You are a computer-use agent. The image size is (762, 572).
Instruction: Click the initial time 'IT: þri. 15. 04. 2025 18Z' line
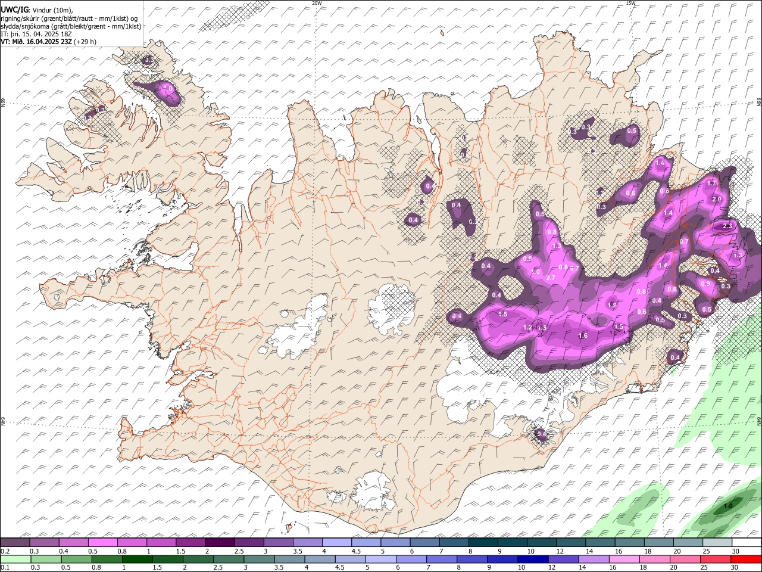37,34
